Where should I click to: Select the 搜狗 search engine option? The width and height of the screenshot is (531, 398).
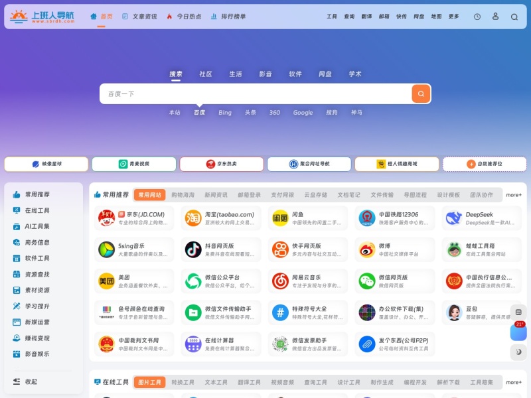pyautogui.click(x=331, y=113)
